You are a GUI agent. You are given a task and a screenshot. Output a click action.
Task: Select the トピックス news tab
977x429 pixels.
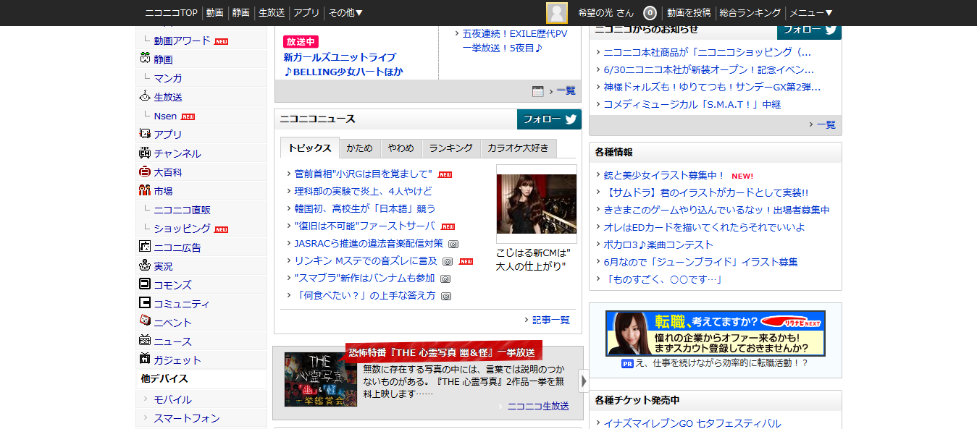coord(309,148)
